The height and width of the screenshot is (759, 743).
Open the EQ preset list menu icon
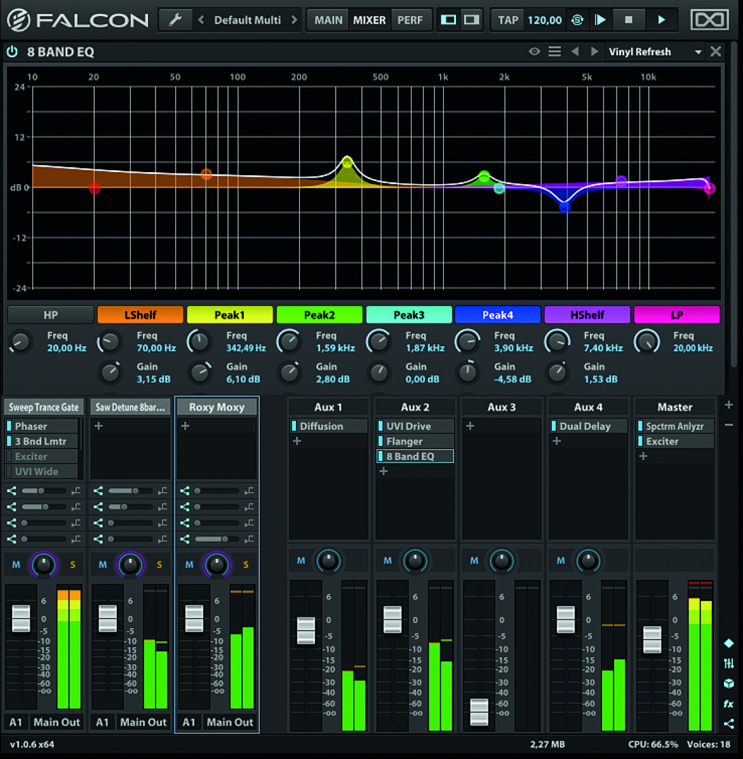click(x=554, y=51)
